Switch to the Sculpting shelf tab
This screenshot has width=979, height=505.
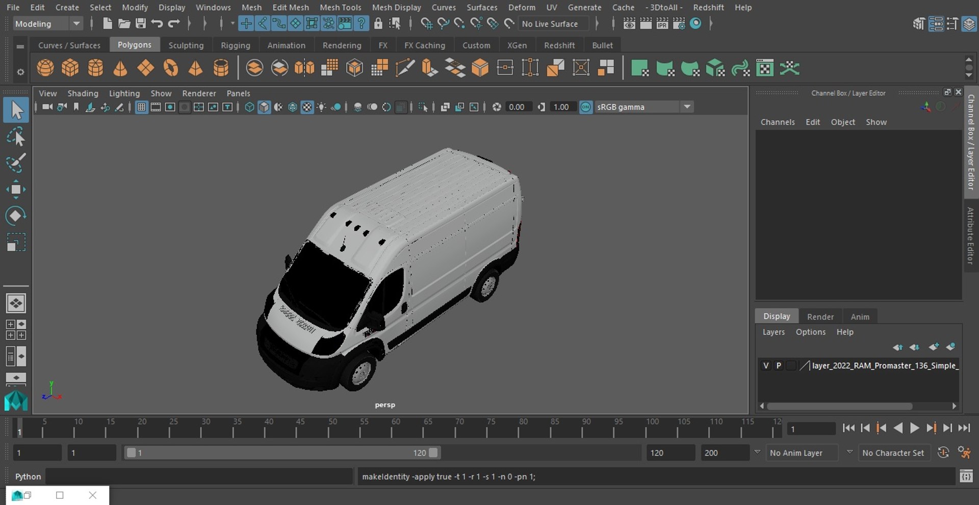coord(186,45)
